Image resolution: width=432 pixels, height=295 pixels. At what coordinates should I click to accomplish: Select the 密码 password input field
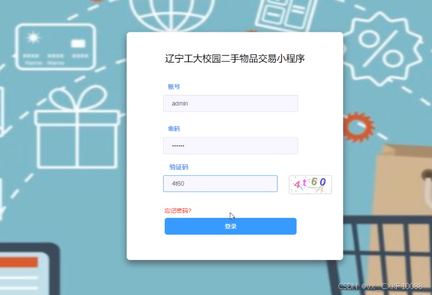click(x=231, y=146)
